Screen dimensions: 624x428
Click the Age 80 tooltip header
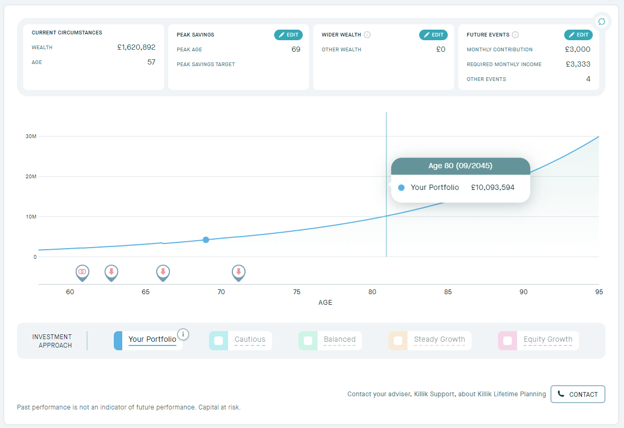pos(460,166)
